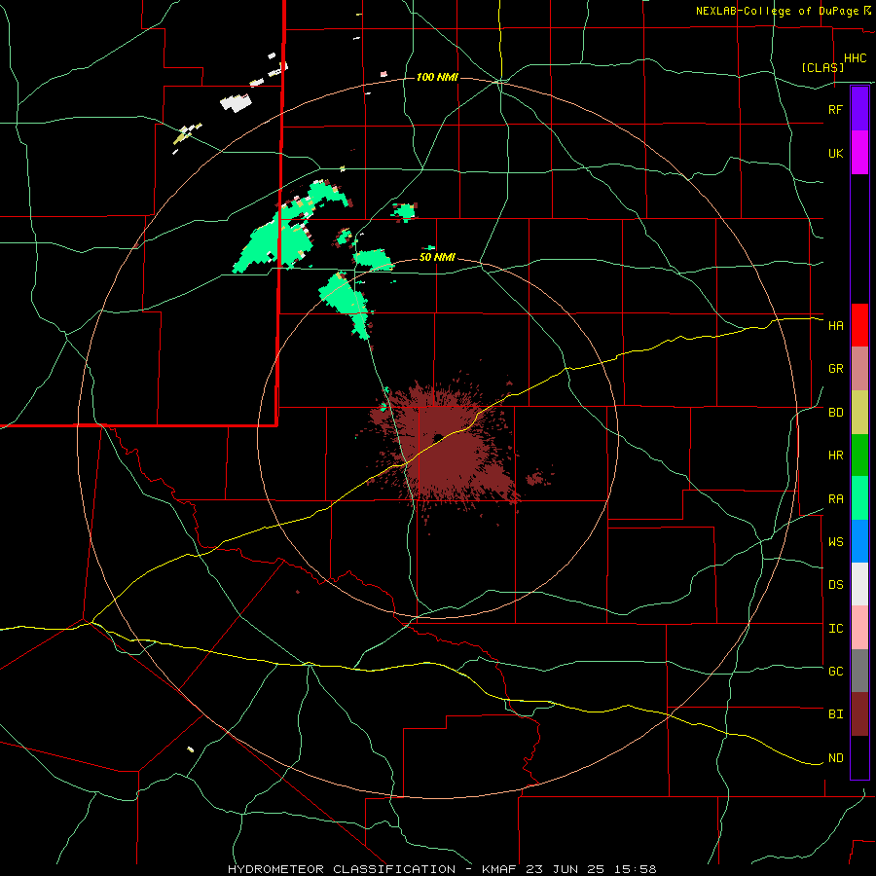Click the UK legend label
The height and width of the screenshot is (876, 876).
835,153
